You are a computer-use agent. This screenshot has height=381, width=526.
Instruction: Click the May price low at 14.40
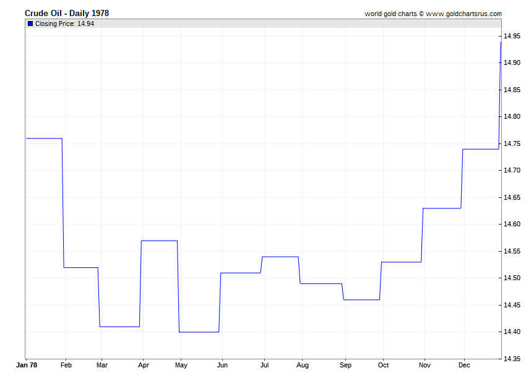click(199, 332)
